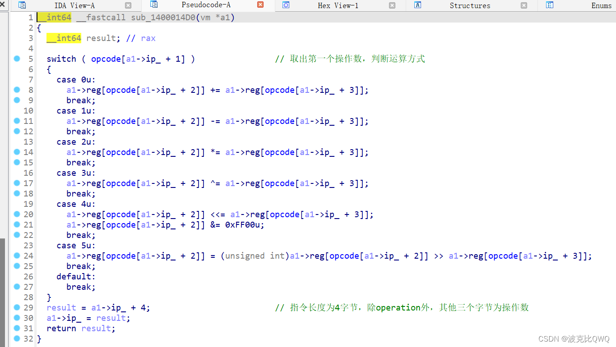
Task: Click line number 28
Action: click(x=28, y=297)
